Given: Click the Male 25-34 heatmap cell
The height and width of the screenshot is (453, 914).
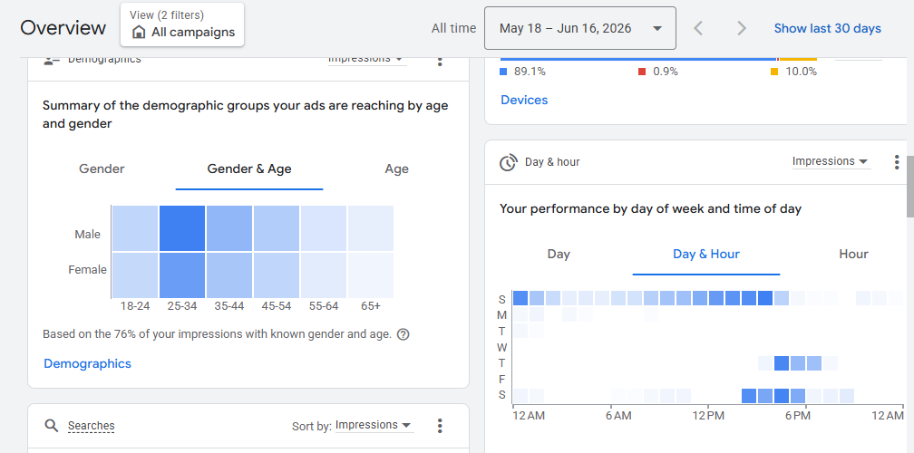Looking at the screenshot, I should click(182, 228).
